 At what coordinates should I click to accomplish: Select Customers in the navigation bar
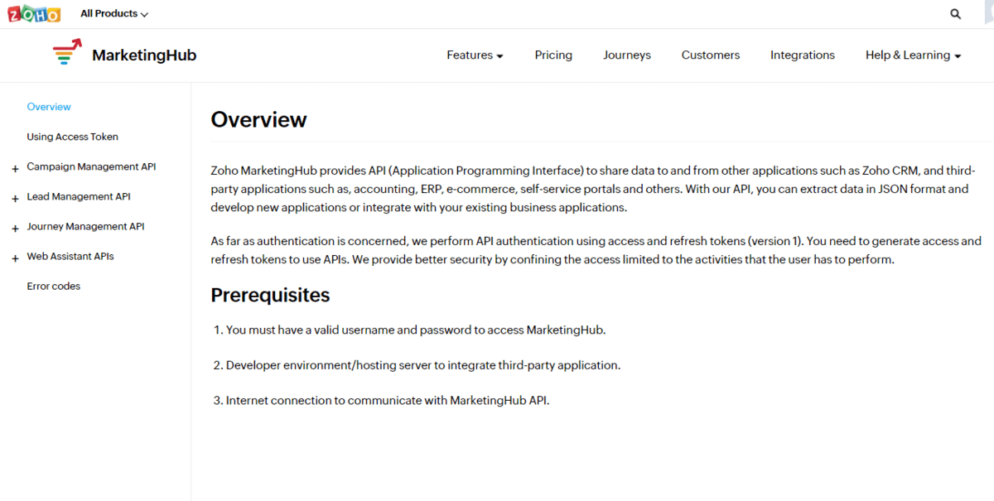click(x=711, y=55)
